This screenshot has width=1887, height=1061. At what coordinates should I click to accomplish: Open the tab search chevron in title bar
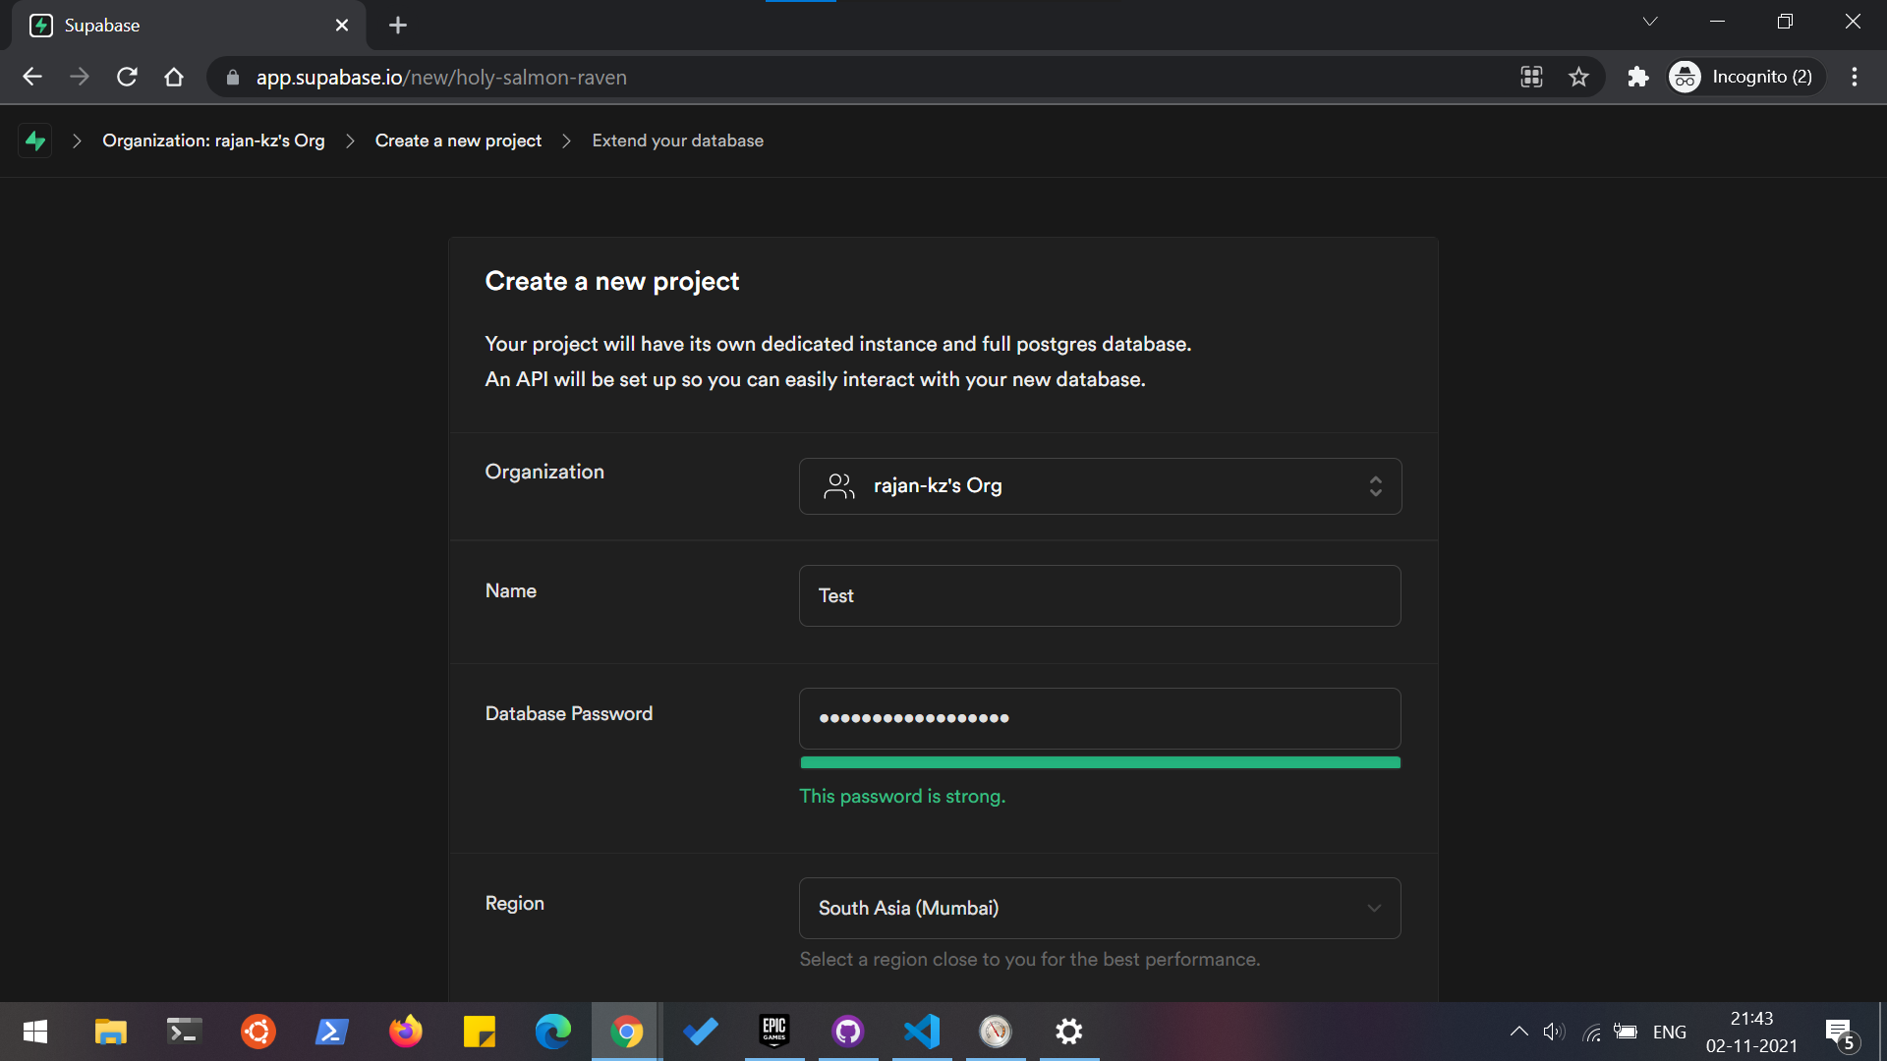tap(1650, 22)
